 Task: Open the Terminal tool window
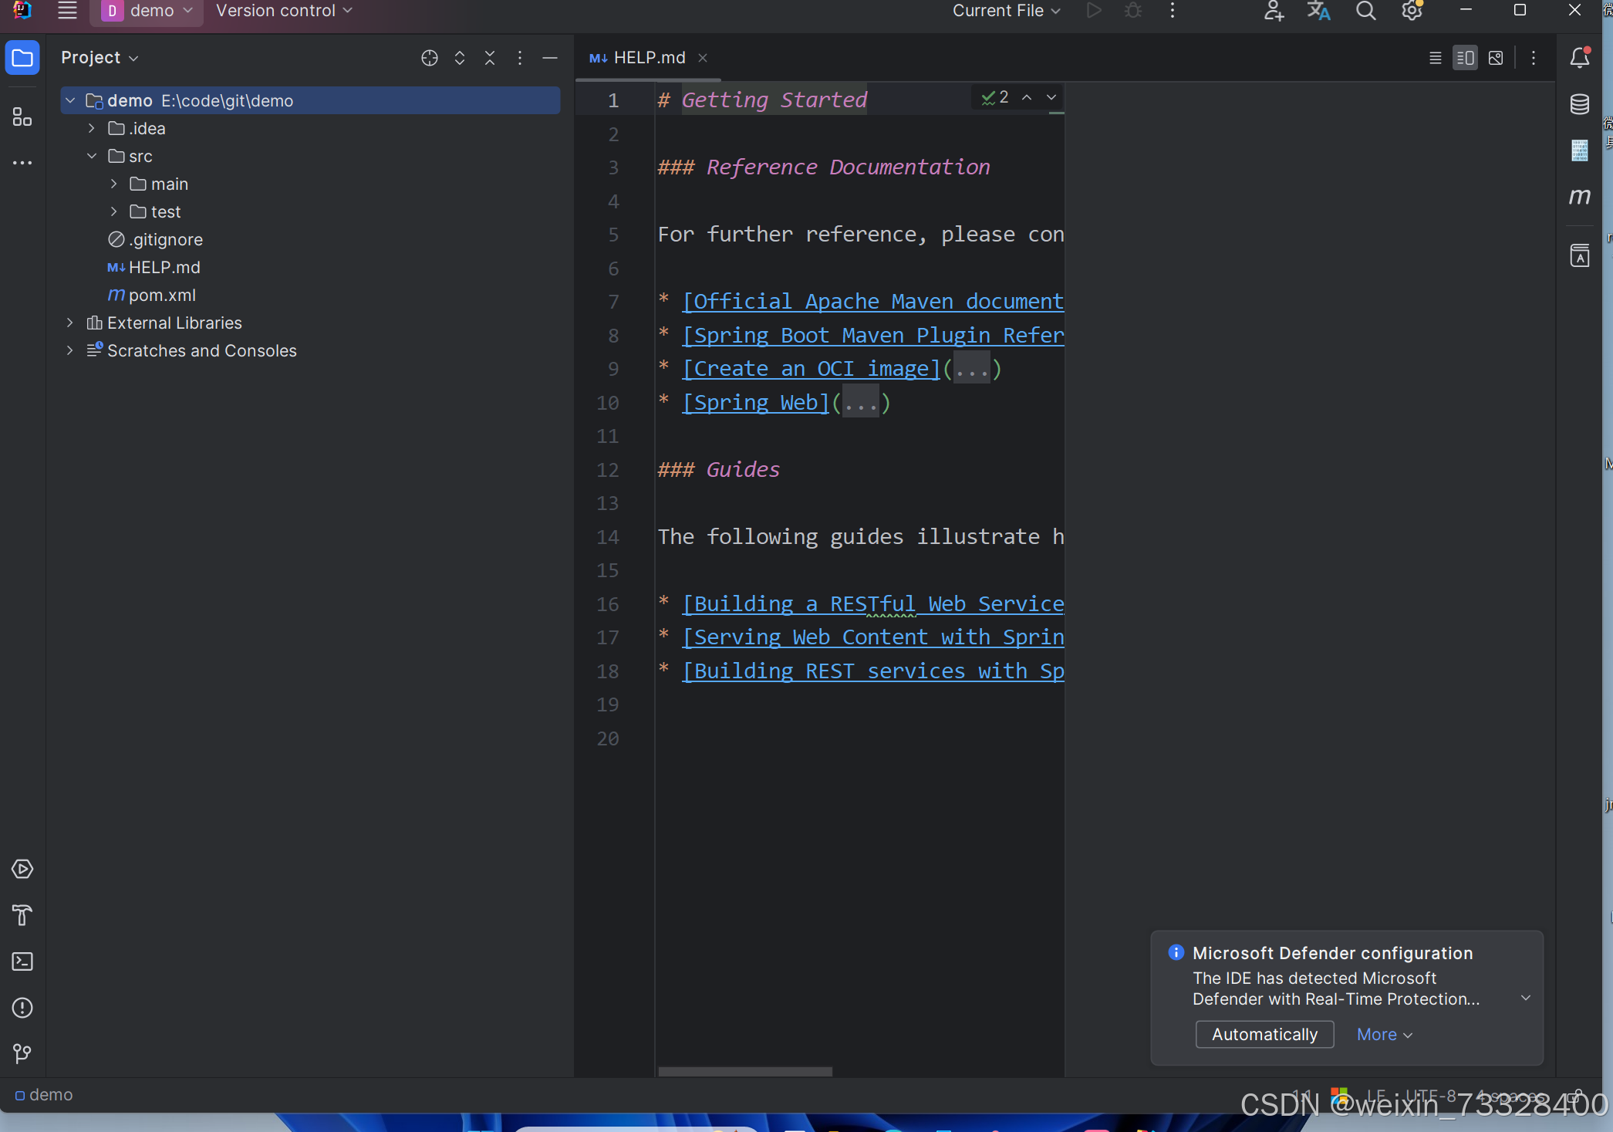click(22, 961)
